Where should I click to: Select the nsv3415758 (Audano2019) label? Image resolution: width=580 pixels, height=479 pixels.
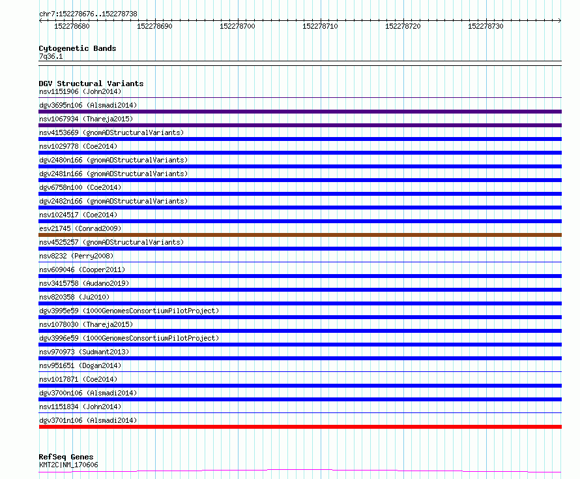[x=84, y=283]
